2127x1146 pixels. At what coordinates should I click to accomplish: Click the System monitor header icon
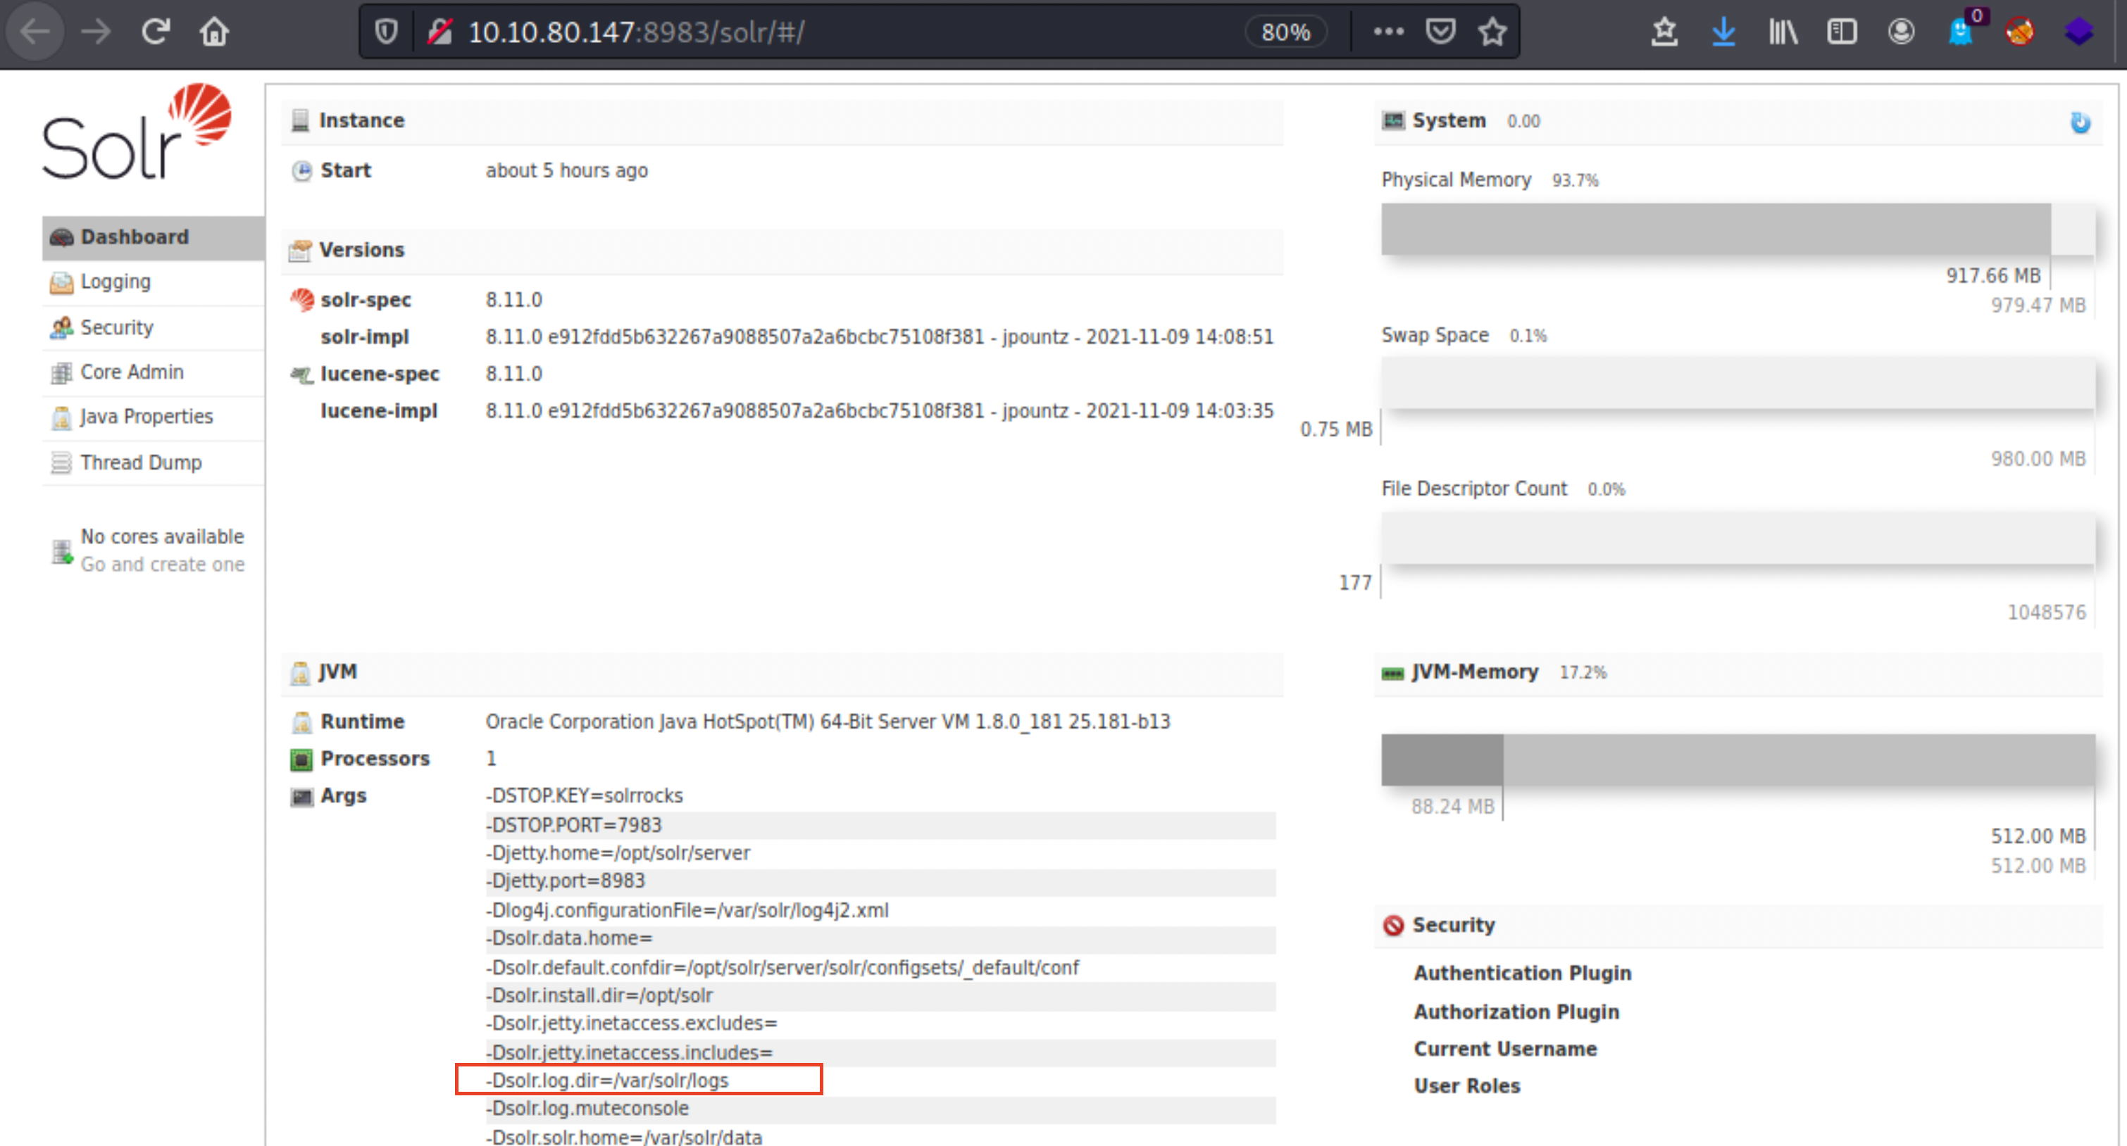point(1393,120)
